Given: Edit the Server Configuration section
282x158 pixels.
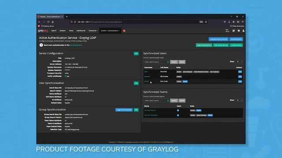Looking at the screenshot, I should tap(136, 54).
